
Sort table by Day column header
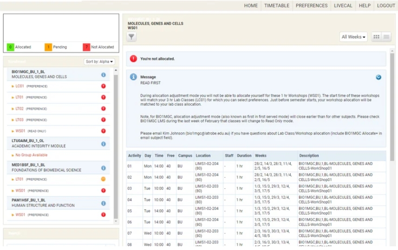point(148,156)
